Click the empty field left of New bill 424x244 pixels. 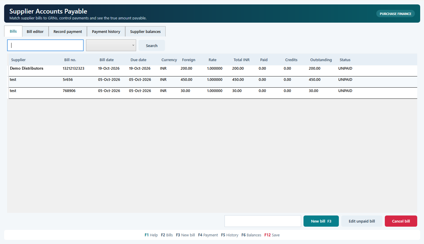pyautogui.click(x=263, y=221)
